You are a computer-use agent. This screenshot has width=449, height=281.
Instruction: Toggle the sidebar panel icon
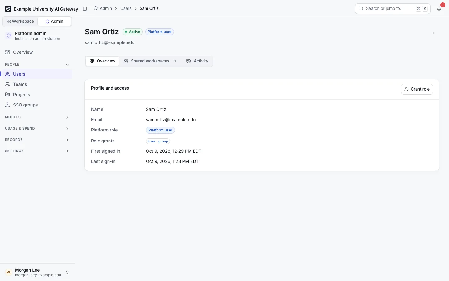85,9
